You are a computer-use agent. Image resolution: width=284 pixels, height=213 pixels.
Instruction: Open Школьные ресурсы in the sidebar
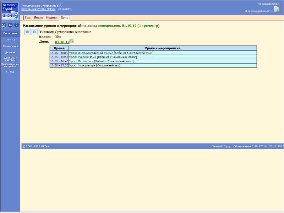coord(10,59)
